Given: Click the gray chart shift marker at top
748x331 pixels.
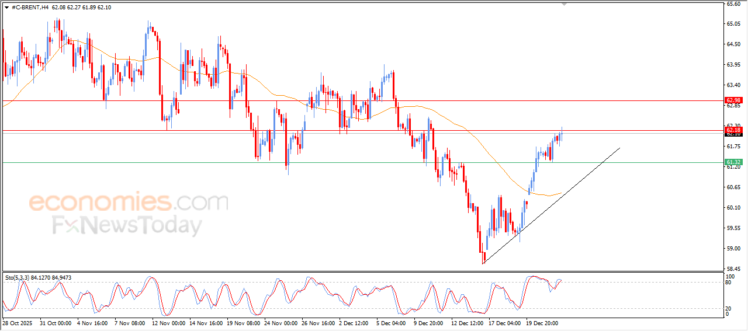Looking at the screenshot, I should pyautogui.click(x=564, y=4).
